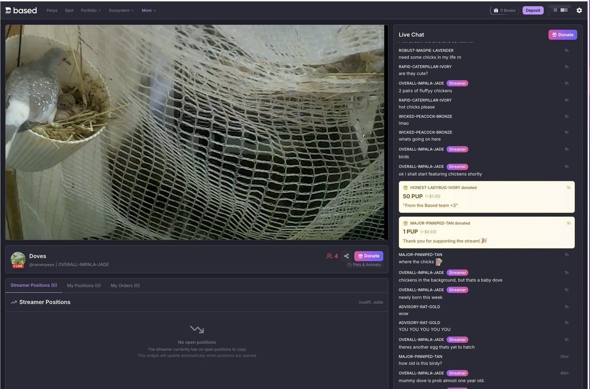590x389 pixels.
Task: Click the based logo in the header
Action: (21, 10)
